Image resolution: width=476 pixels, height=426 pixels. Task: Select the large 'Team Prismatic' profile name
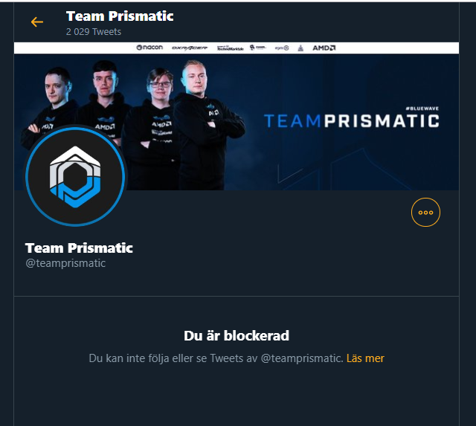pyautogui.click(x=79, y=248)
